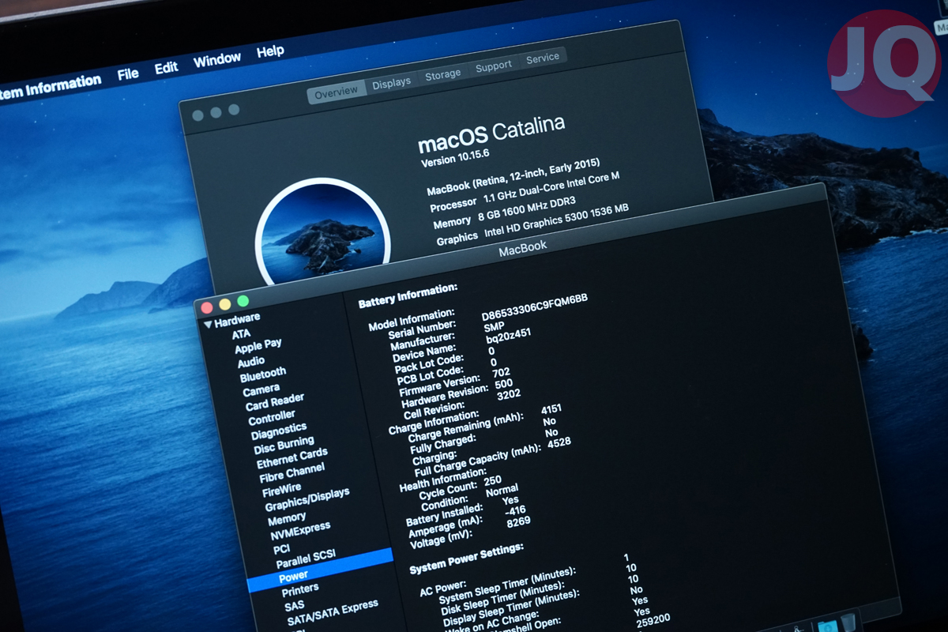The height and width of the screenshot is (632, 948).
Task: Select ATA in the Hardware list
Action: pos(241,333)
